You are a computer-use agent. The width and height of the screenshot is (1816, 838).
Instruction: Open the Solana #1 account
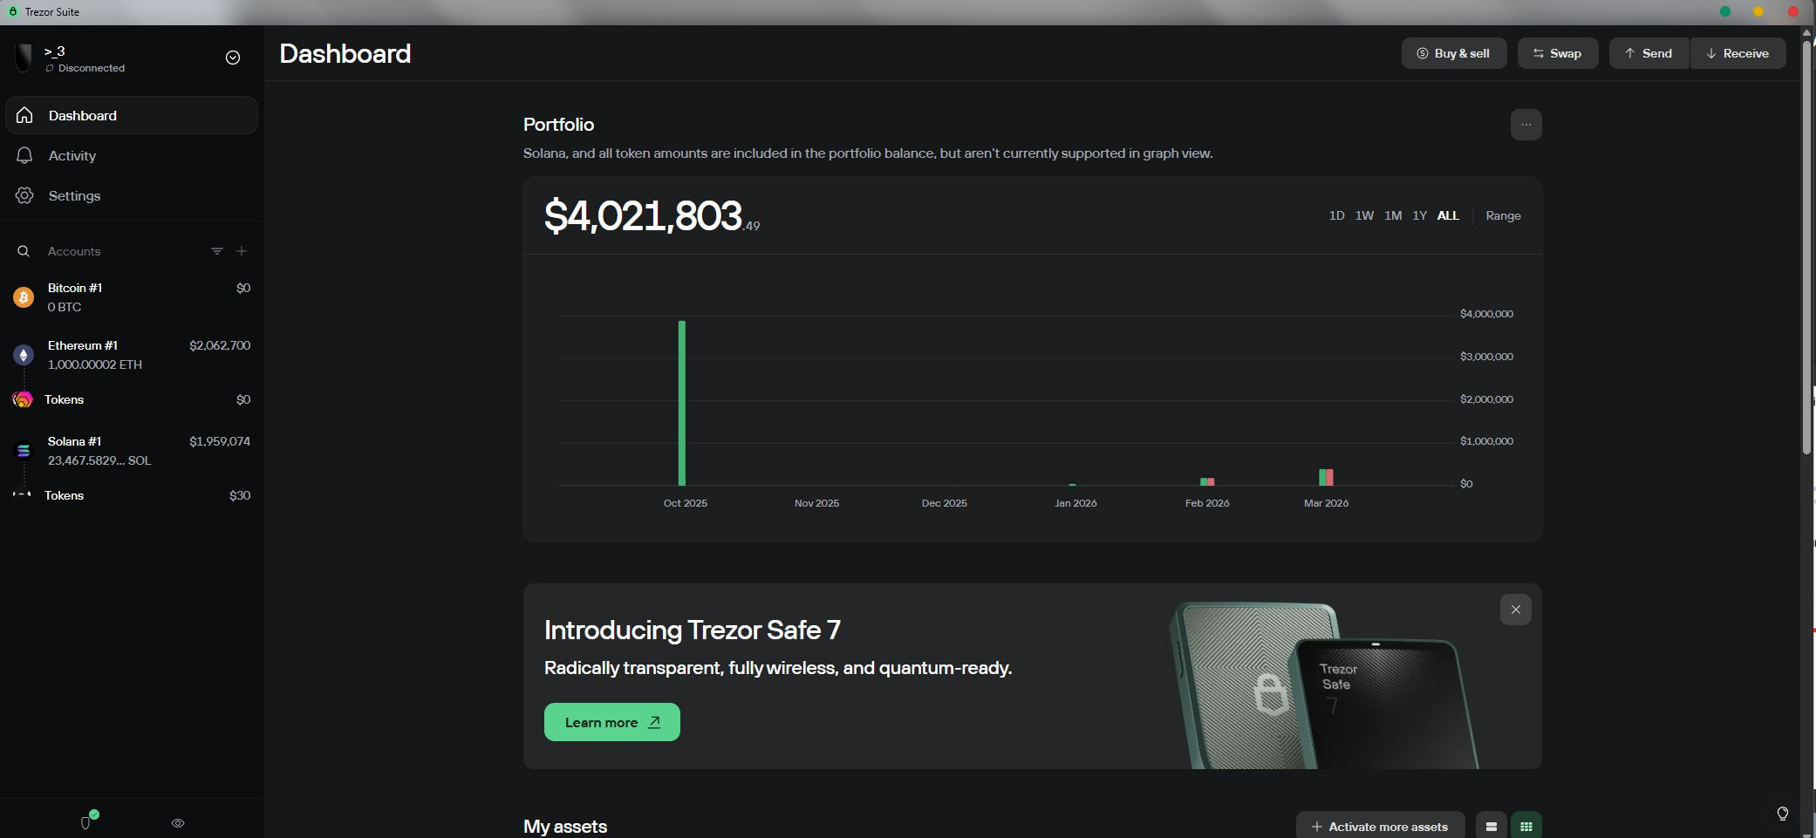pyautogui.click(x=132, y=451)
